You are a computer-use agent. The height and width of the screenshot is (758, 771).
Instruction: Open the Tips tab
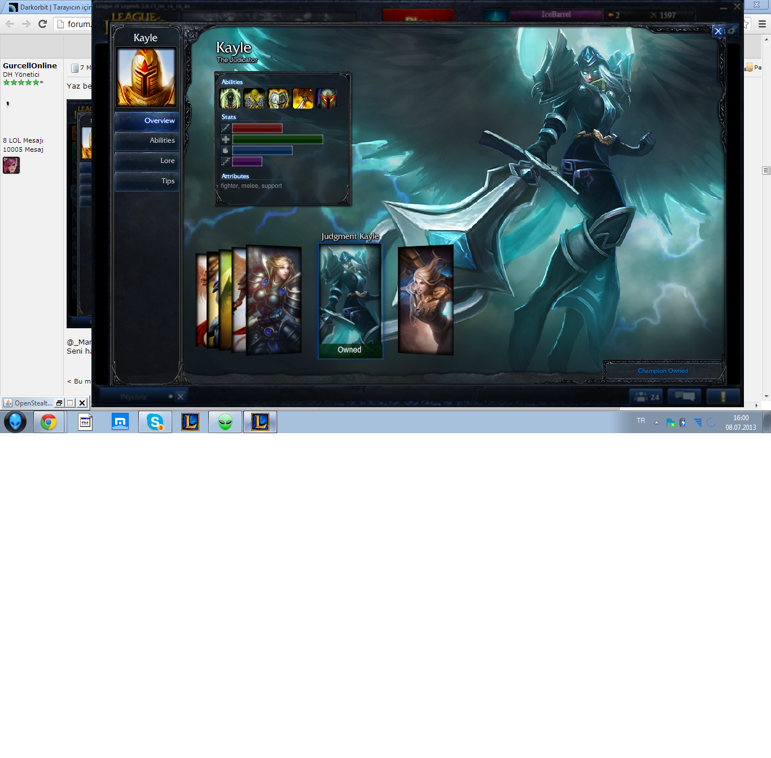pos(147,181)
